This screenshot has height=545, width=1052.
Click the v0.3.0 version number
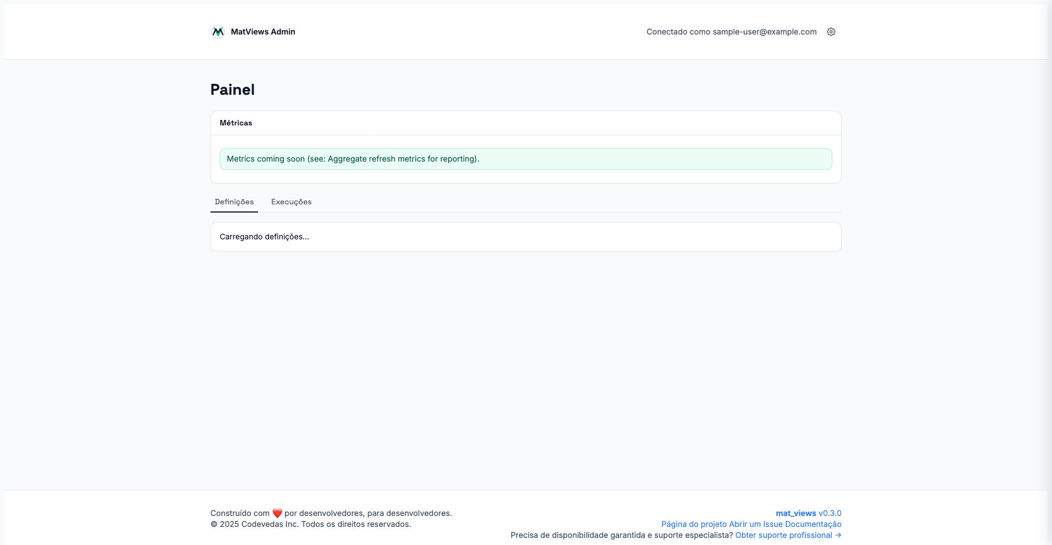click(x=830, y=513)
